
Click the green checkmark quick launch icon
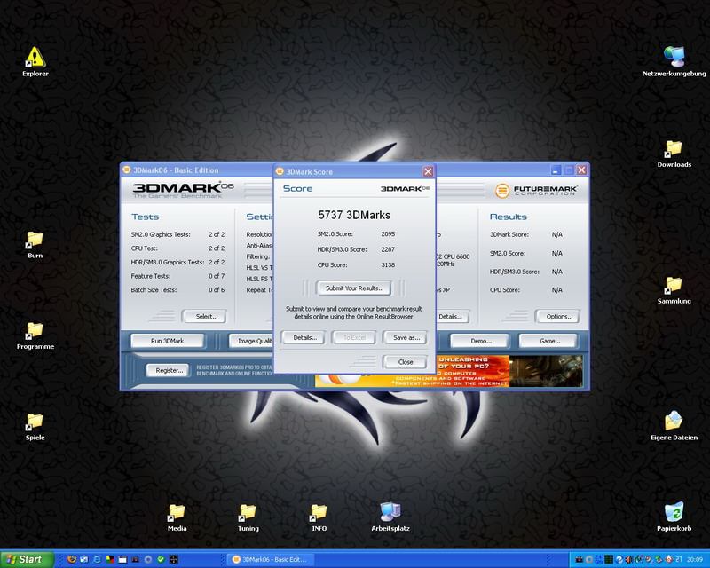tap(161, 559)
